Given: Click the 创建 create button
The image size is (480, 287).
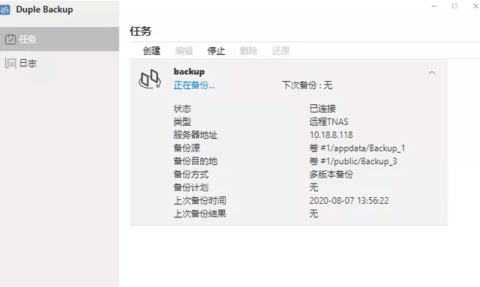Looking at the screenshot, I should (x=151, y=51).
